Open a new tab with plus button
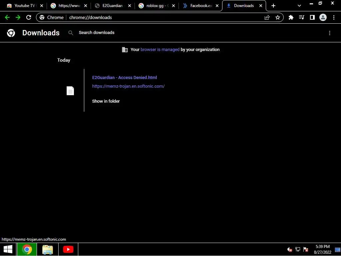The width and height of the screenshot is (341, 256). pyautogui.click(x=273, y=6)
